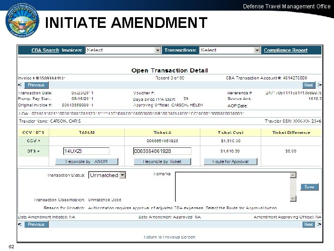
Task: Click the Open Transaction Detail heading
Action: pos(170,71)
